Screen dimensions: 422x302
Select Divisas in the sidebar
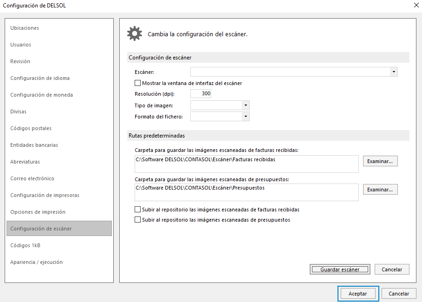tap(18, 112)
